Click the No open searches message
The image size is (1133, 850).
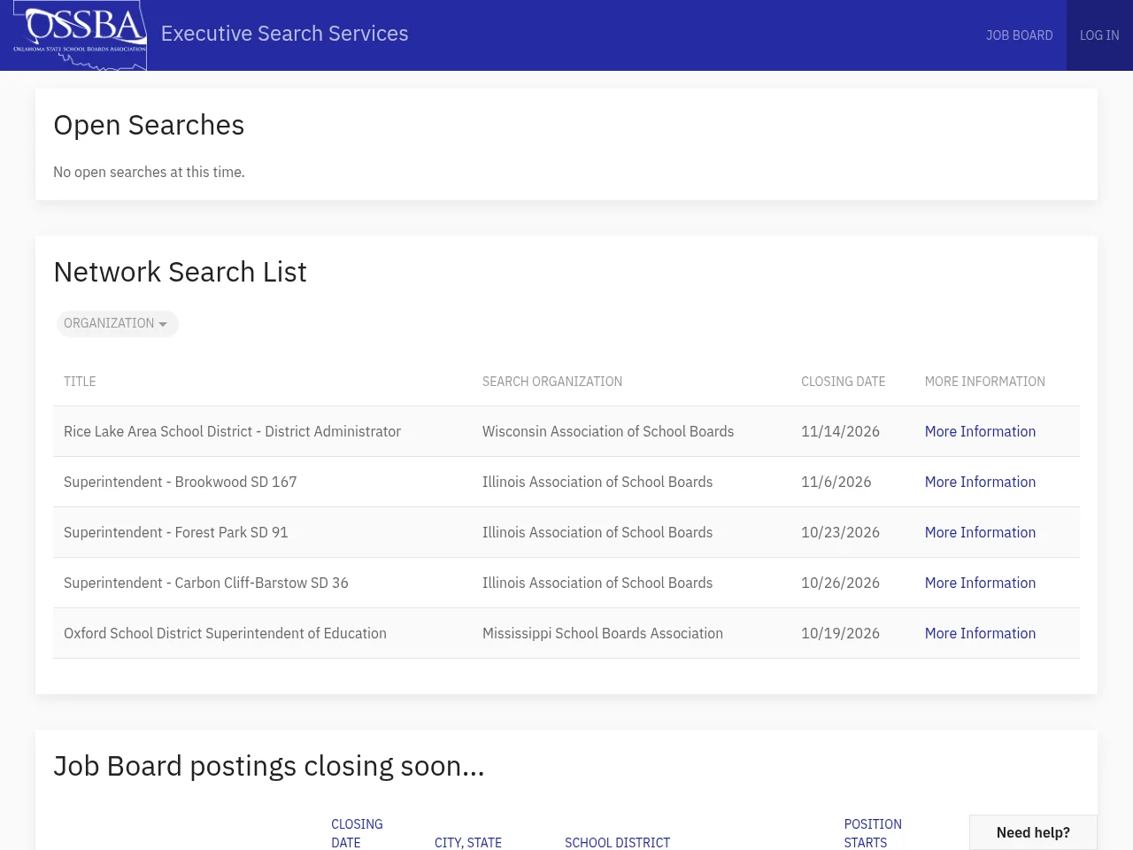pos(149,172)
